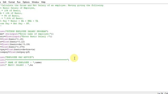
Task: Click the '= 7.50% of Basic.' line
Action: point(12,18)
